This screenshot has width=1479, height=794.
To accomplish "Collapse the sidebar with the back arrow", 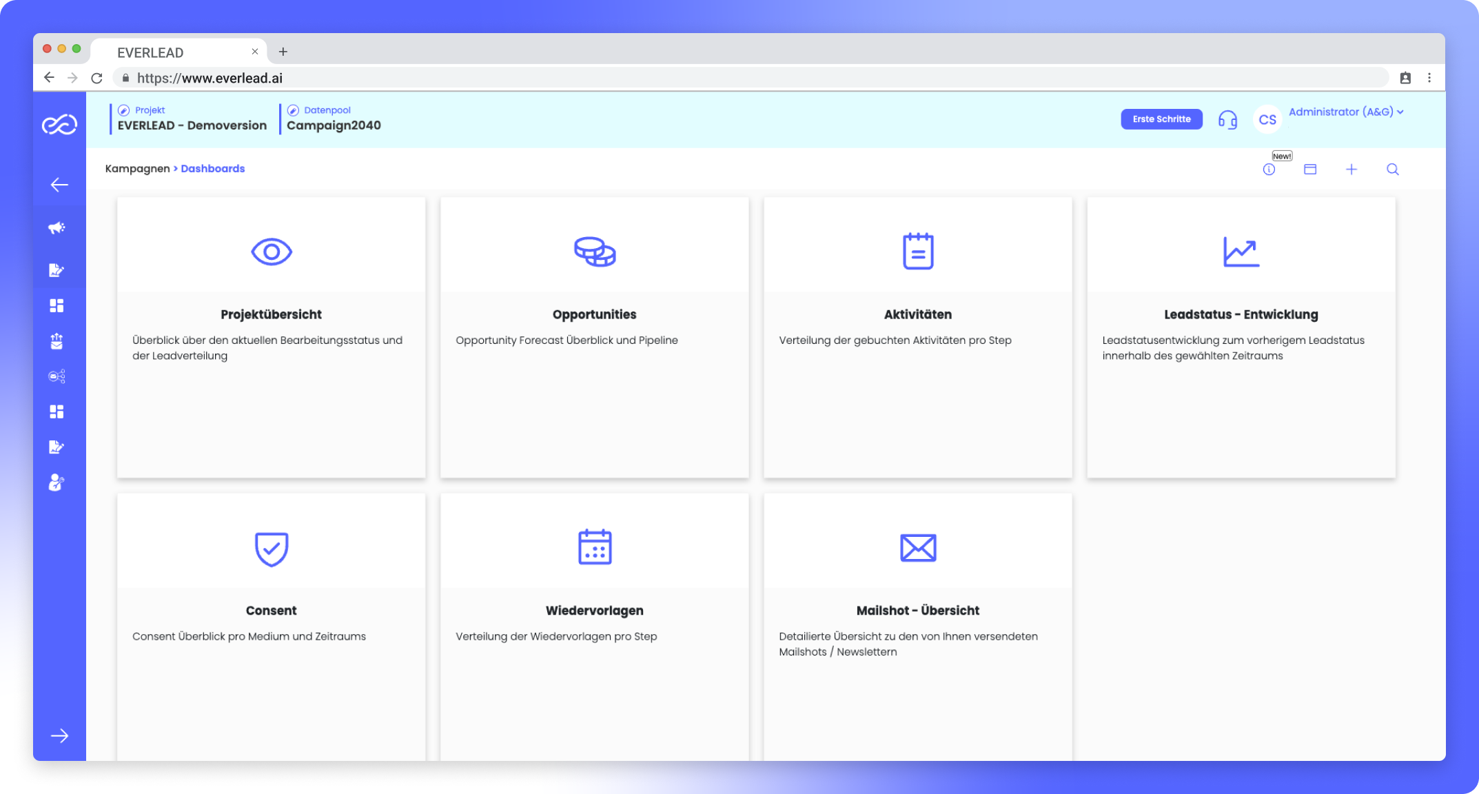I will pos(59,185).
